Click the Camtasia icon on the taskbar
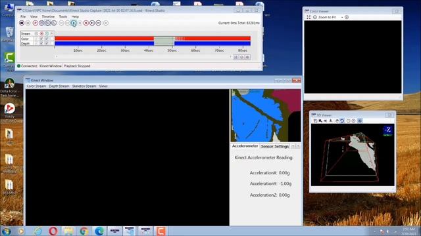This screenshot has height=236, width=421. pos(161,231)
